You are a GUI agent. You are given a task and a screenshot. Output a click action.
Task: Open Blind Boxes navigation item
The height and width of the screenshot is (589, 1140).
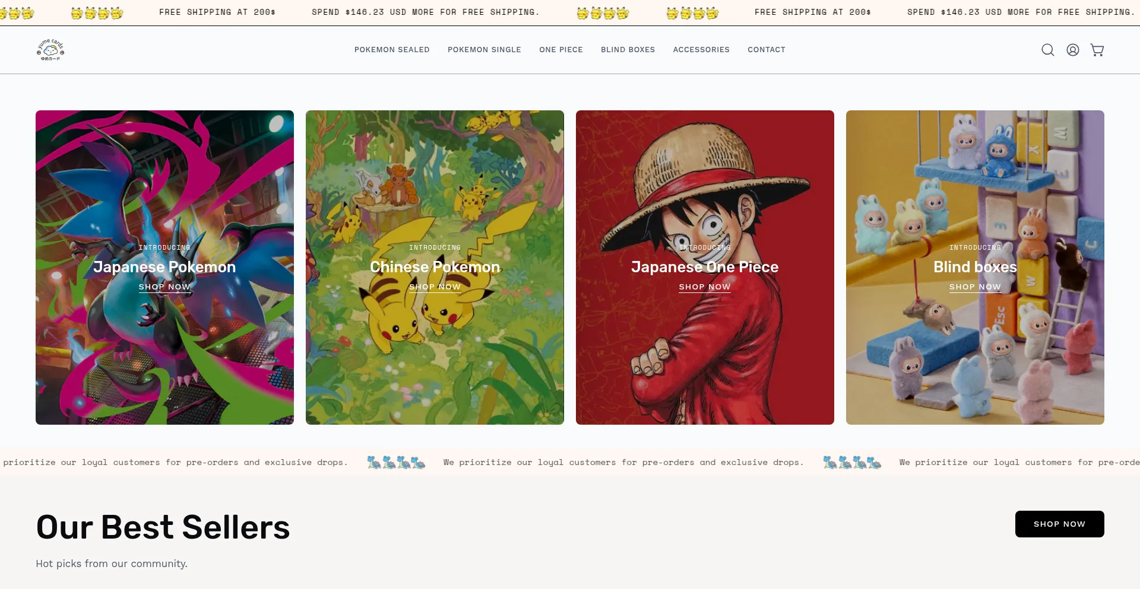pos(628,50)
